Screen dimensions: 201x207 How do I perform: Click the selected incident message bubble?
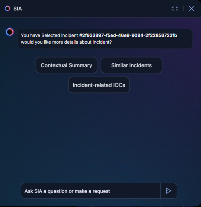[x=105, y=39]
